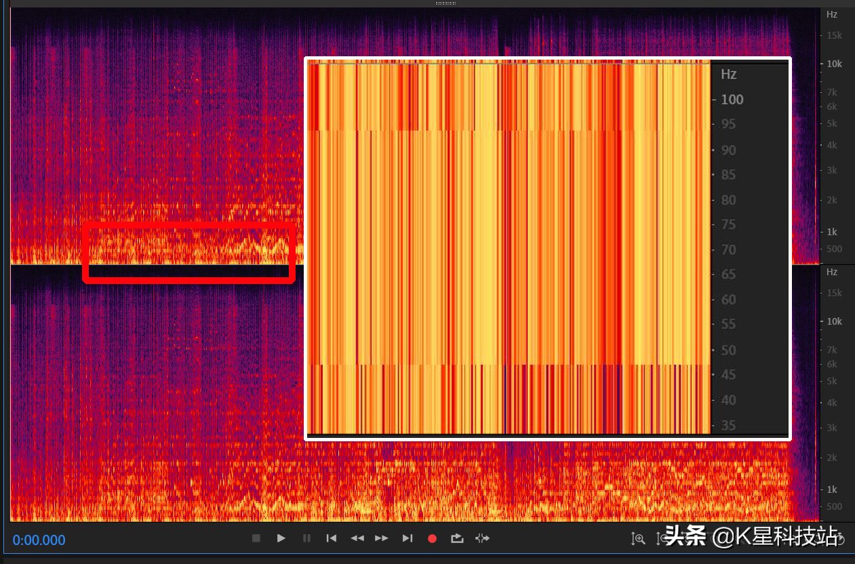Click the Move Playhead to Previous icon
Image resolution: width=855 pixels, height=564 pixels.
pyautogui.click(x=331, y=538)
